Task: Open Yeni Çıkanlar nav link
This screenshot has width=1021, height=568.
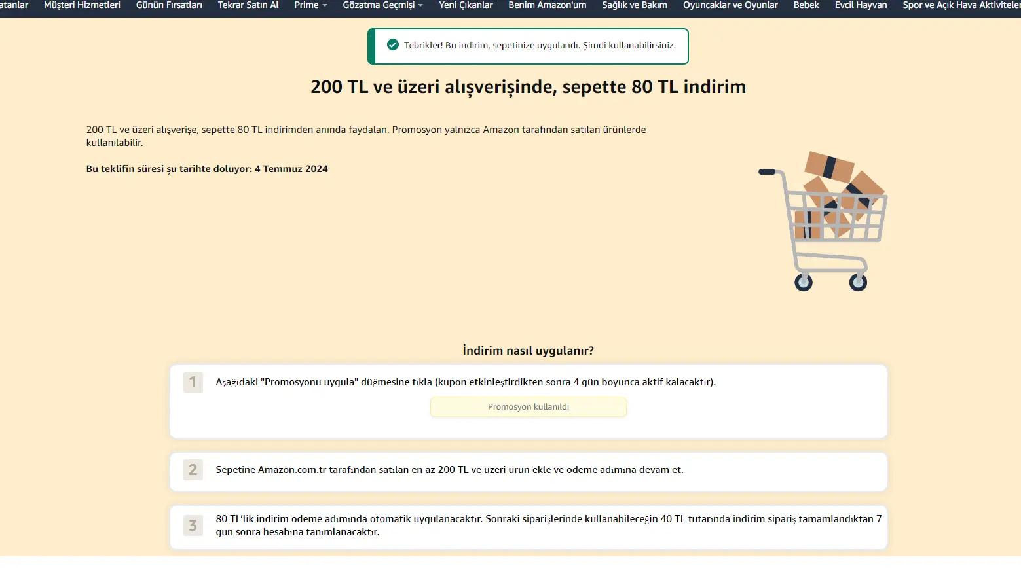Action: point(466,5)
